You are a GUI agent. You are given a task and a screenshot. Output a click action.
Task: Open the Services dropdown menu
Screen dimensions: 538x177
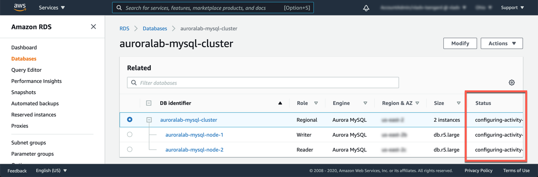(x=52, y=7)
